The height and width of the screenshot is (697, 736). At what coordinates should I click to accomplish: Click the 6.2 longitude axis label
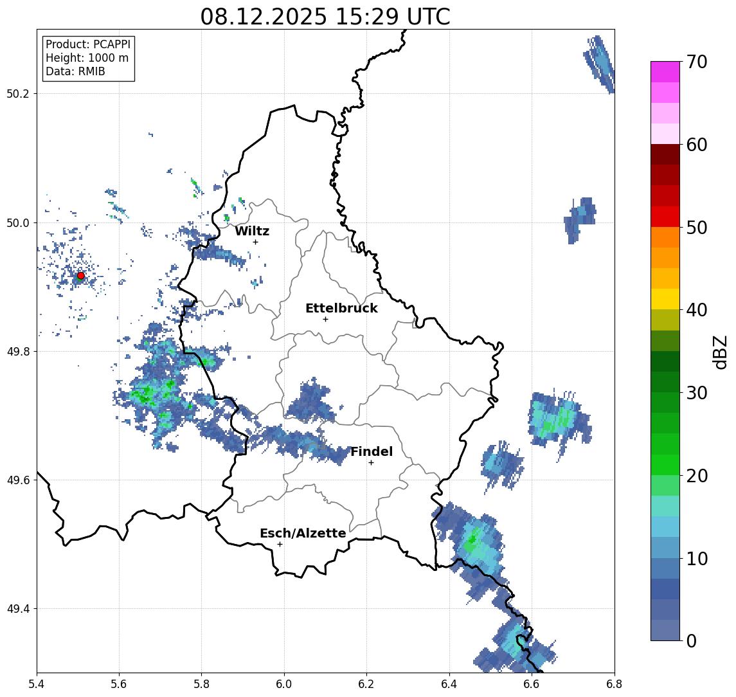pos(366,684)
